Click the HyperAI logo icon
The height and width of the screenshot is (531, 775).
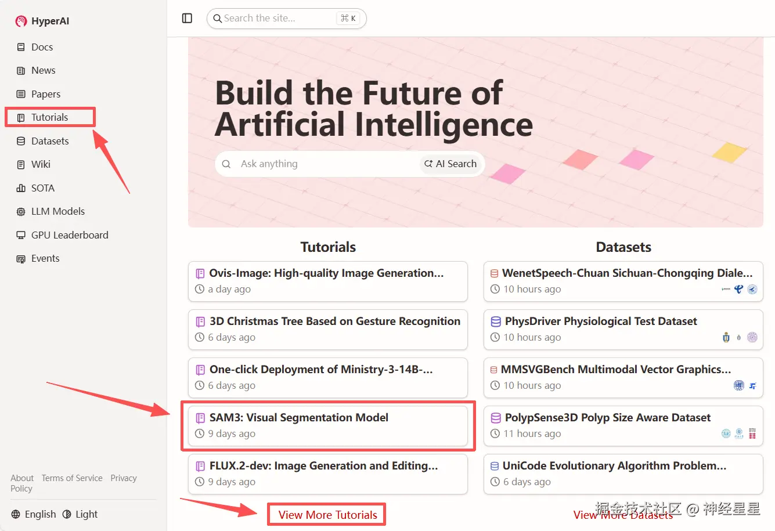point(21,21)
